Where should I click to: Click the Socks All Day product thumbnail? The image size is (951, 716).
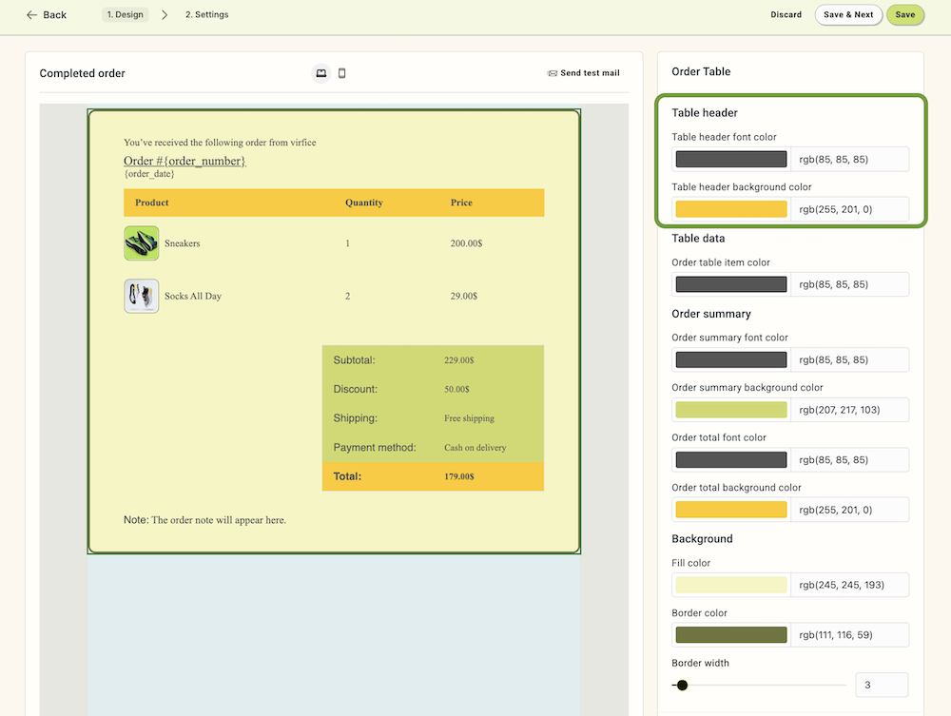(142, 296)
